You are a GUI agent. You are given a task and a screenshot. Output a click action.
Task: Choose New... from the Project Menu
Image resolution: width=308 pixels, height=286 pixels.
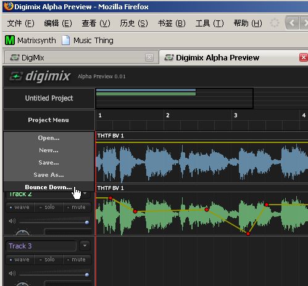point(49,150)
